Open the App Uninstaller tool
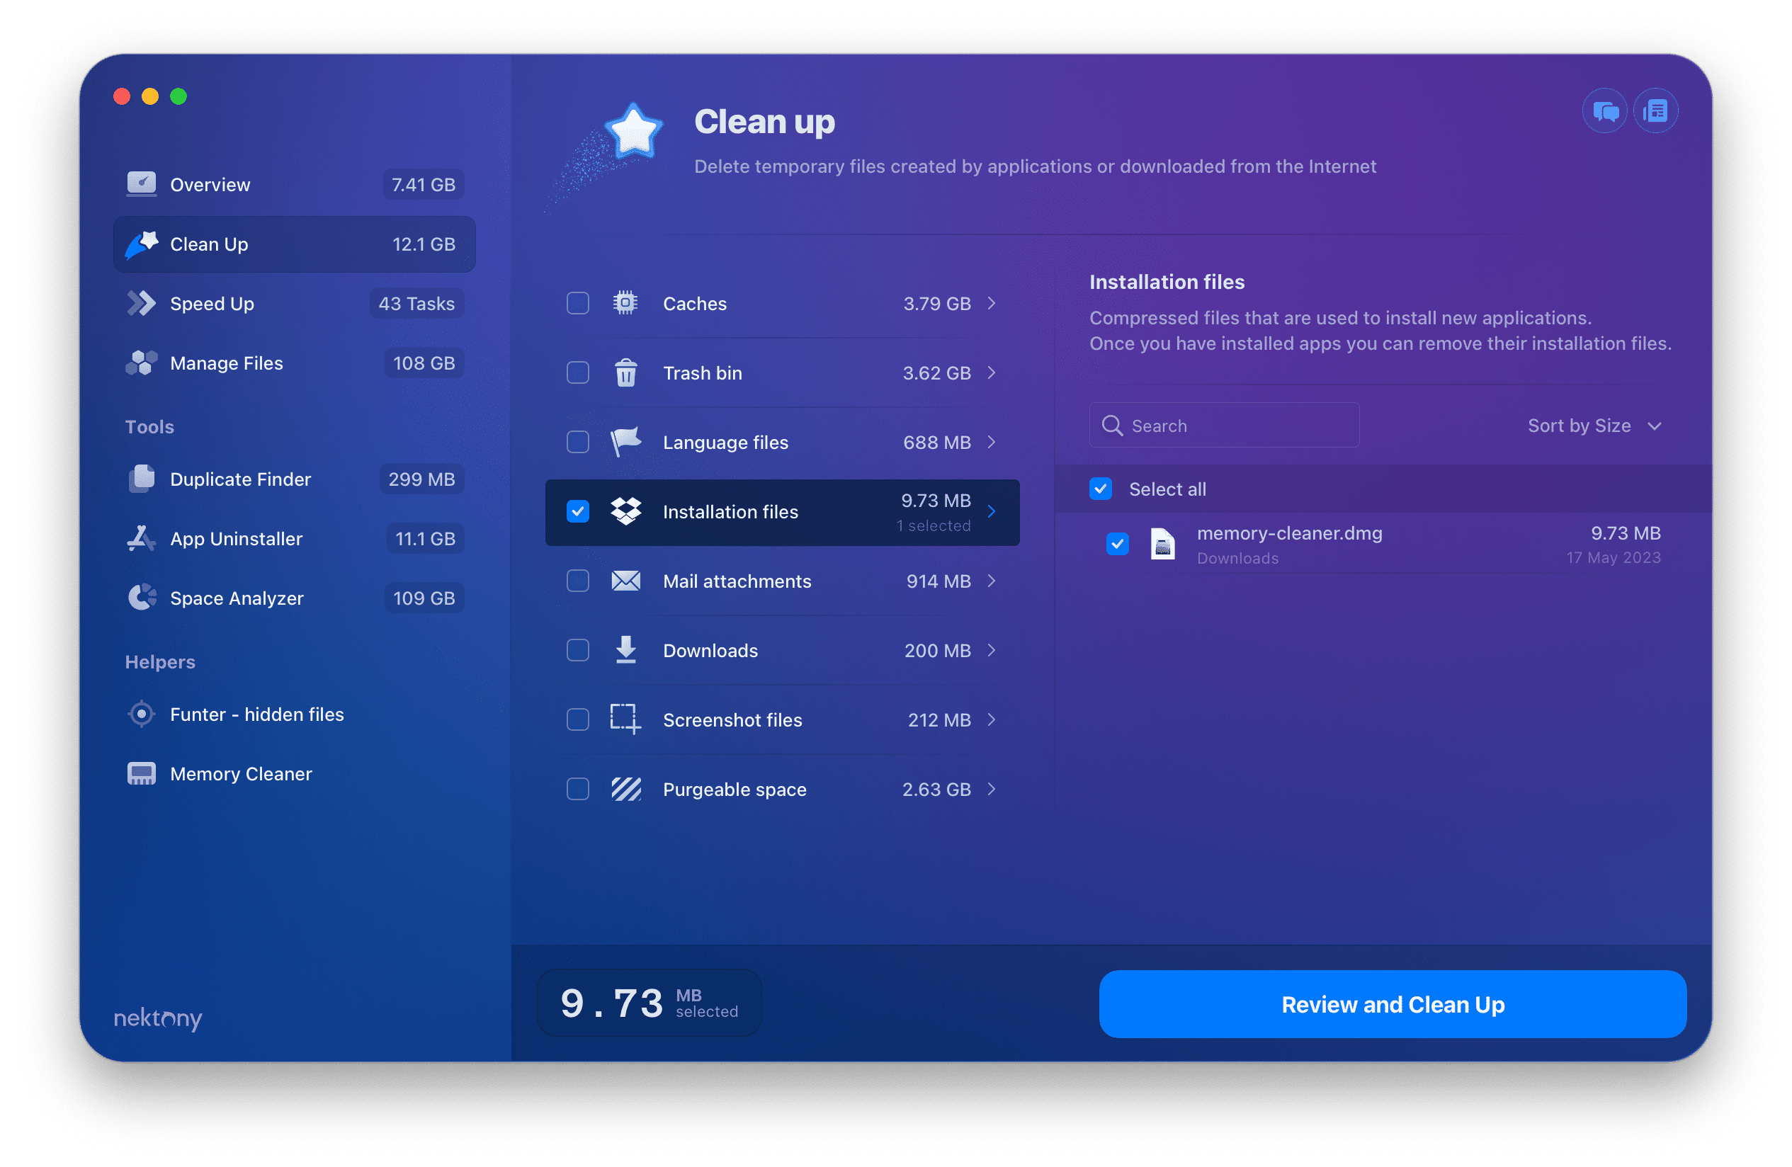 click(238, 537)
